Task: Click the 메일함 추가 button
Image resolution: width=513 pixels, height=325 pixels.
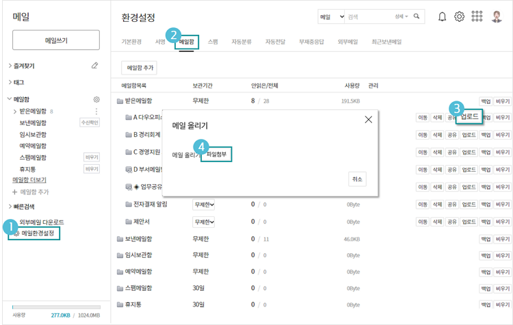Action: (139, 68)
